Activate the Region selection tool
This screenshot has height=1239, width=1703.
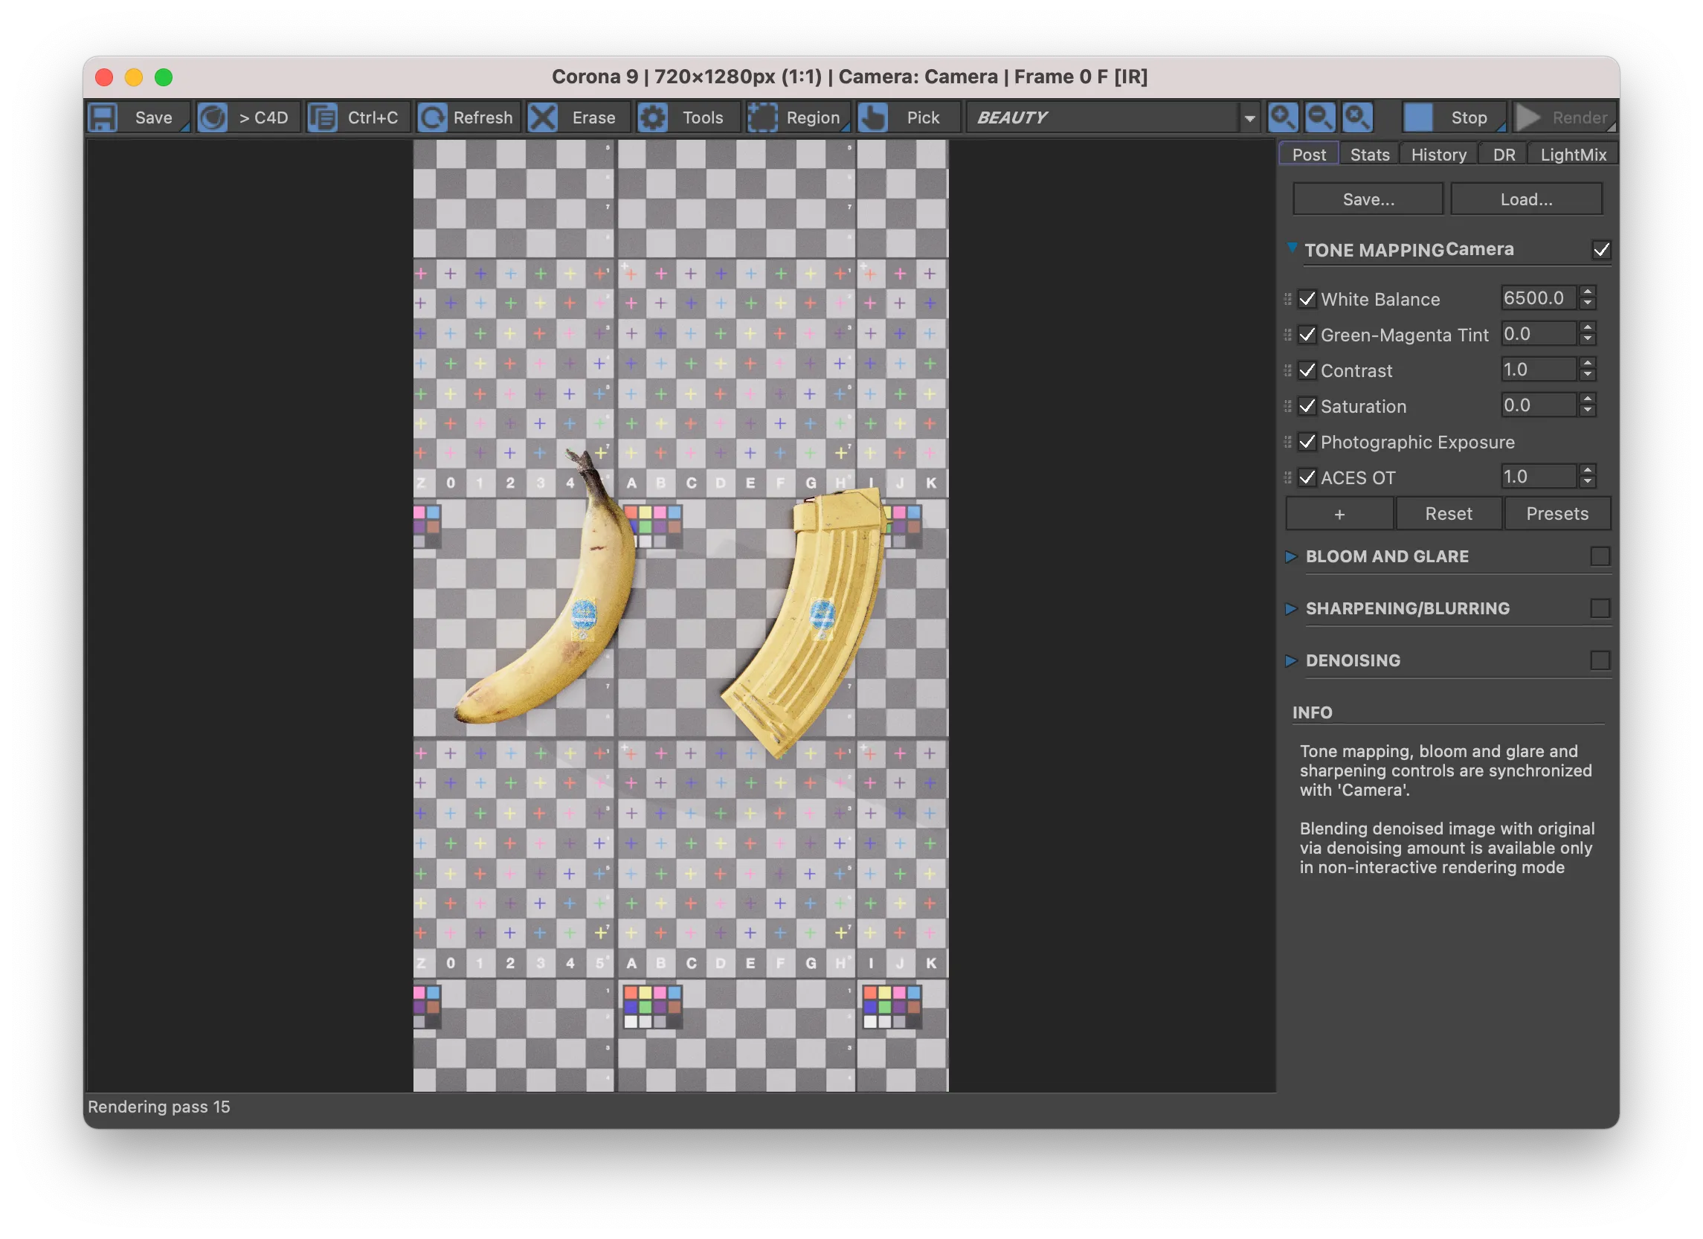pyautogui.click(x=763, y=118)
